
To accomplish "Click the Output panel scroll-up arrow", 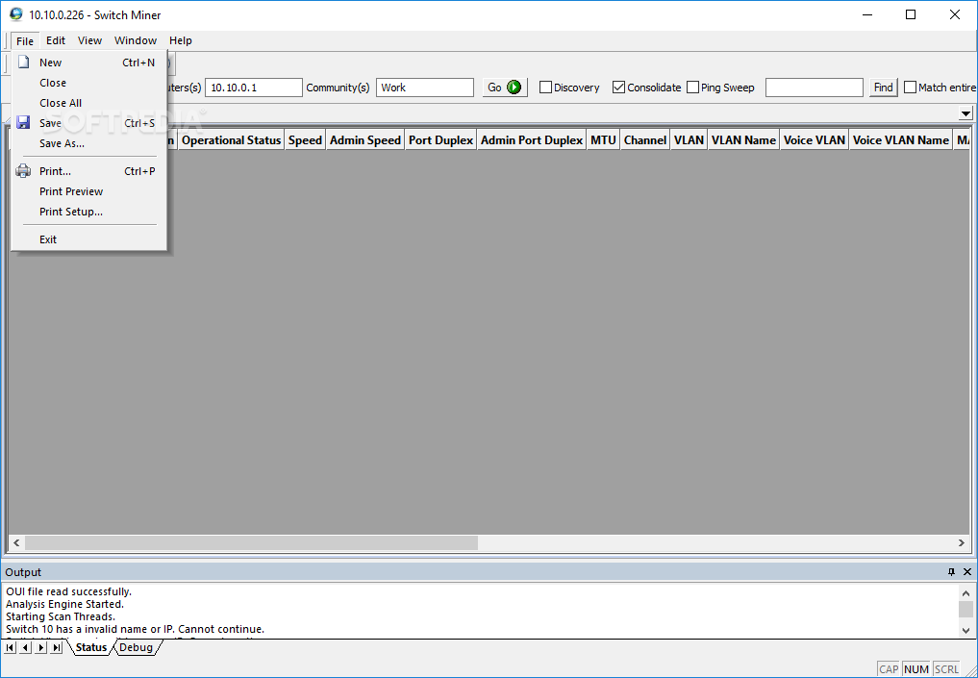I will [x=965, y=593].
